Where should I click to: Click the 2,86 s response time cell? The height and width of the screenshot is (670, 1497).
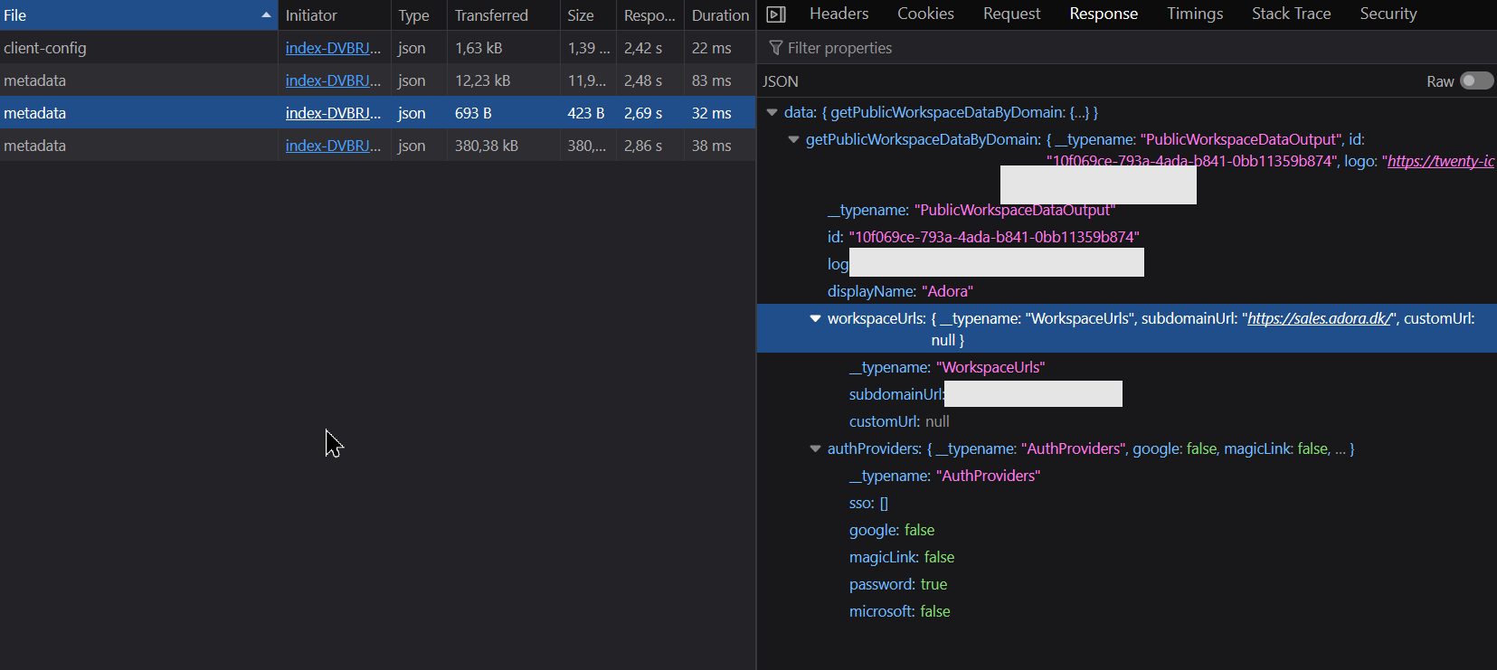pos(649,146)
